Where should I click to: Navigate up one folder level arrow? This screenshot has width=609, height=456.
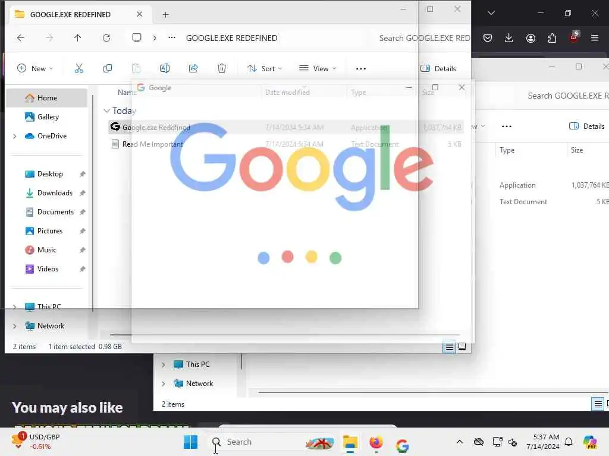point(78,37)
